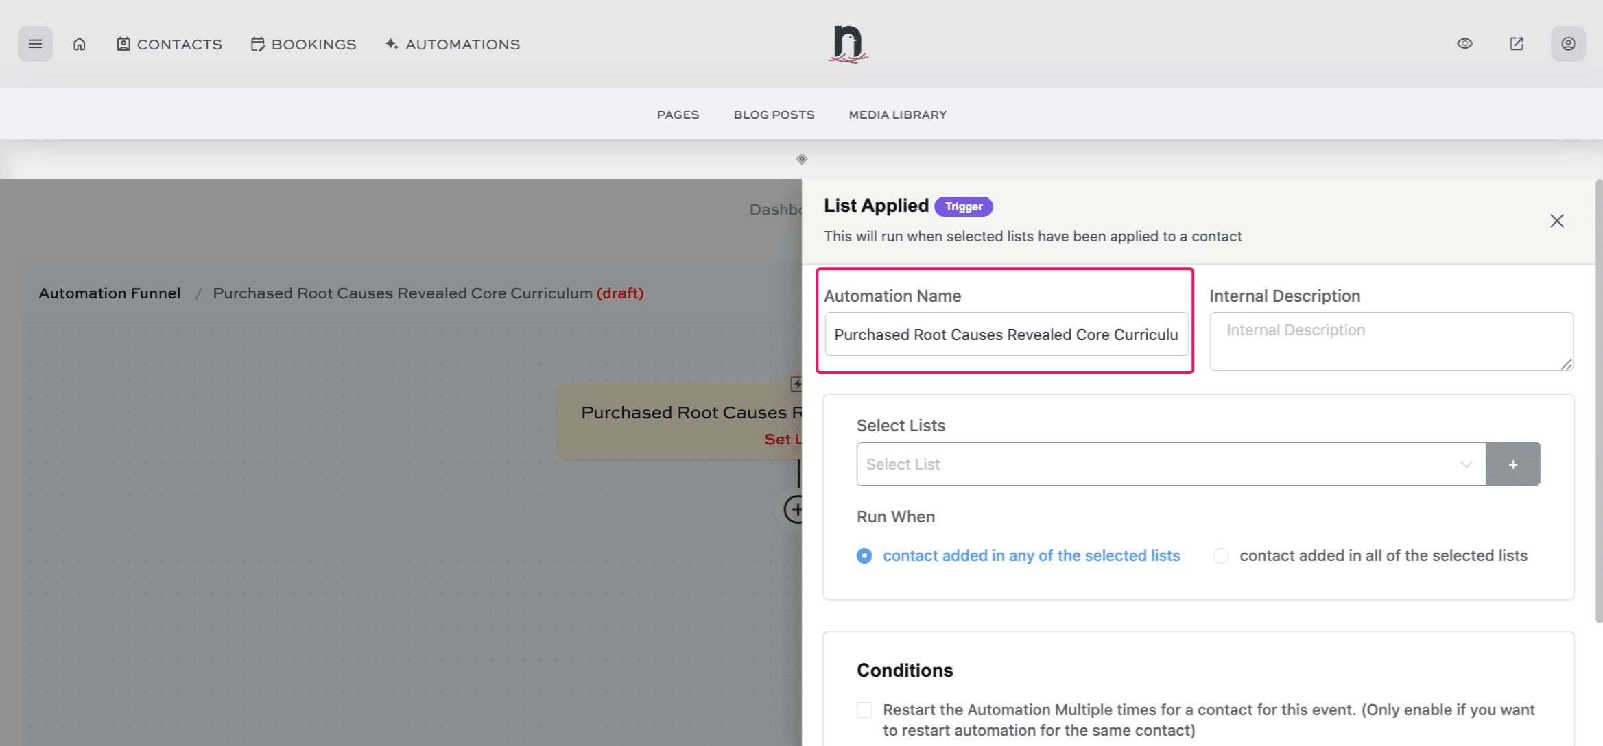Select 'contact added in all' radio option
The image size is (1603, 746).
(1221, 555)
